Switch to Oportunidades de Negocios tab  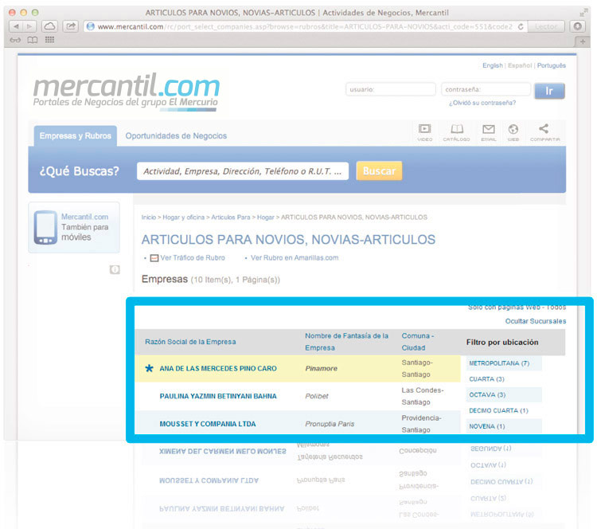176,136
